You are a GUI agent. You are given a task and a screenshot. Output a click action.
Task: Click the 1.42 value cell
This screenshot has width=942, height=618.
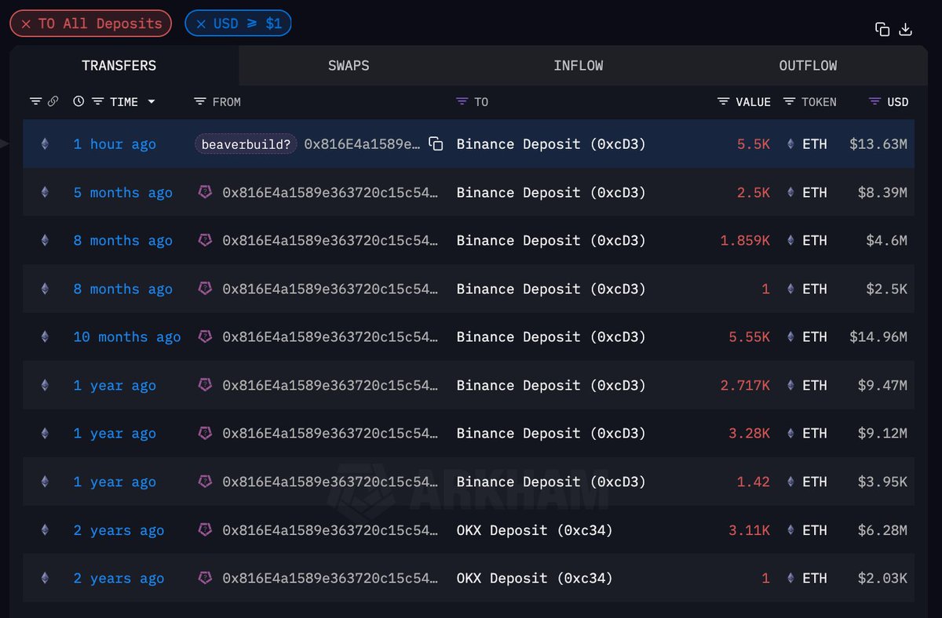(754, 482)
